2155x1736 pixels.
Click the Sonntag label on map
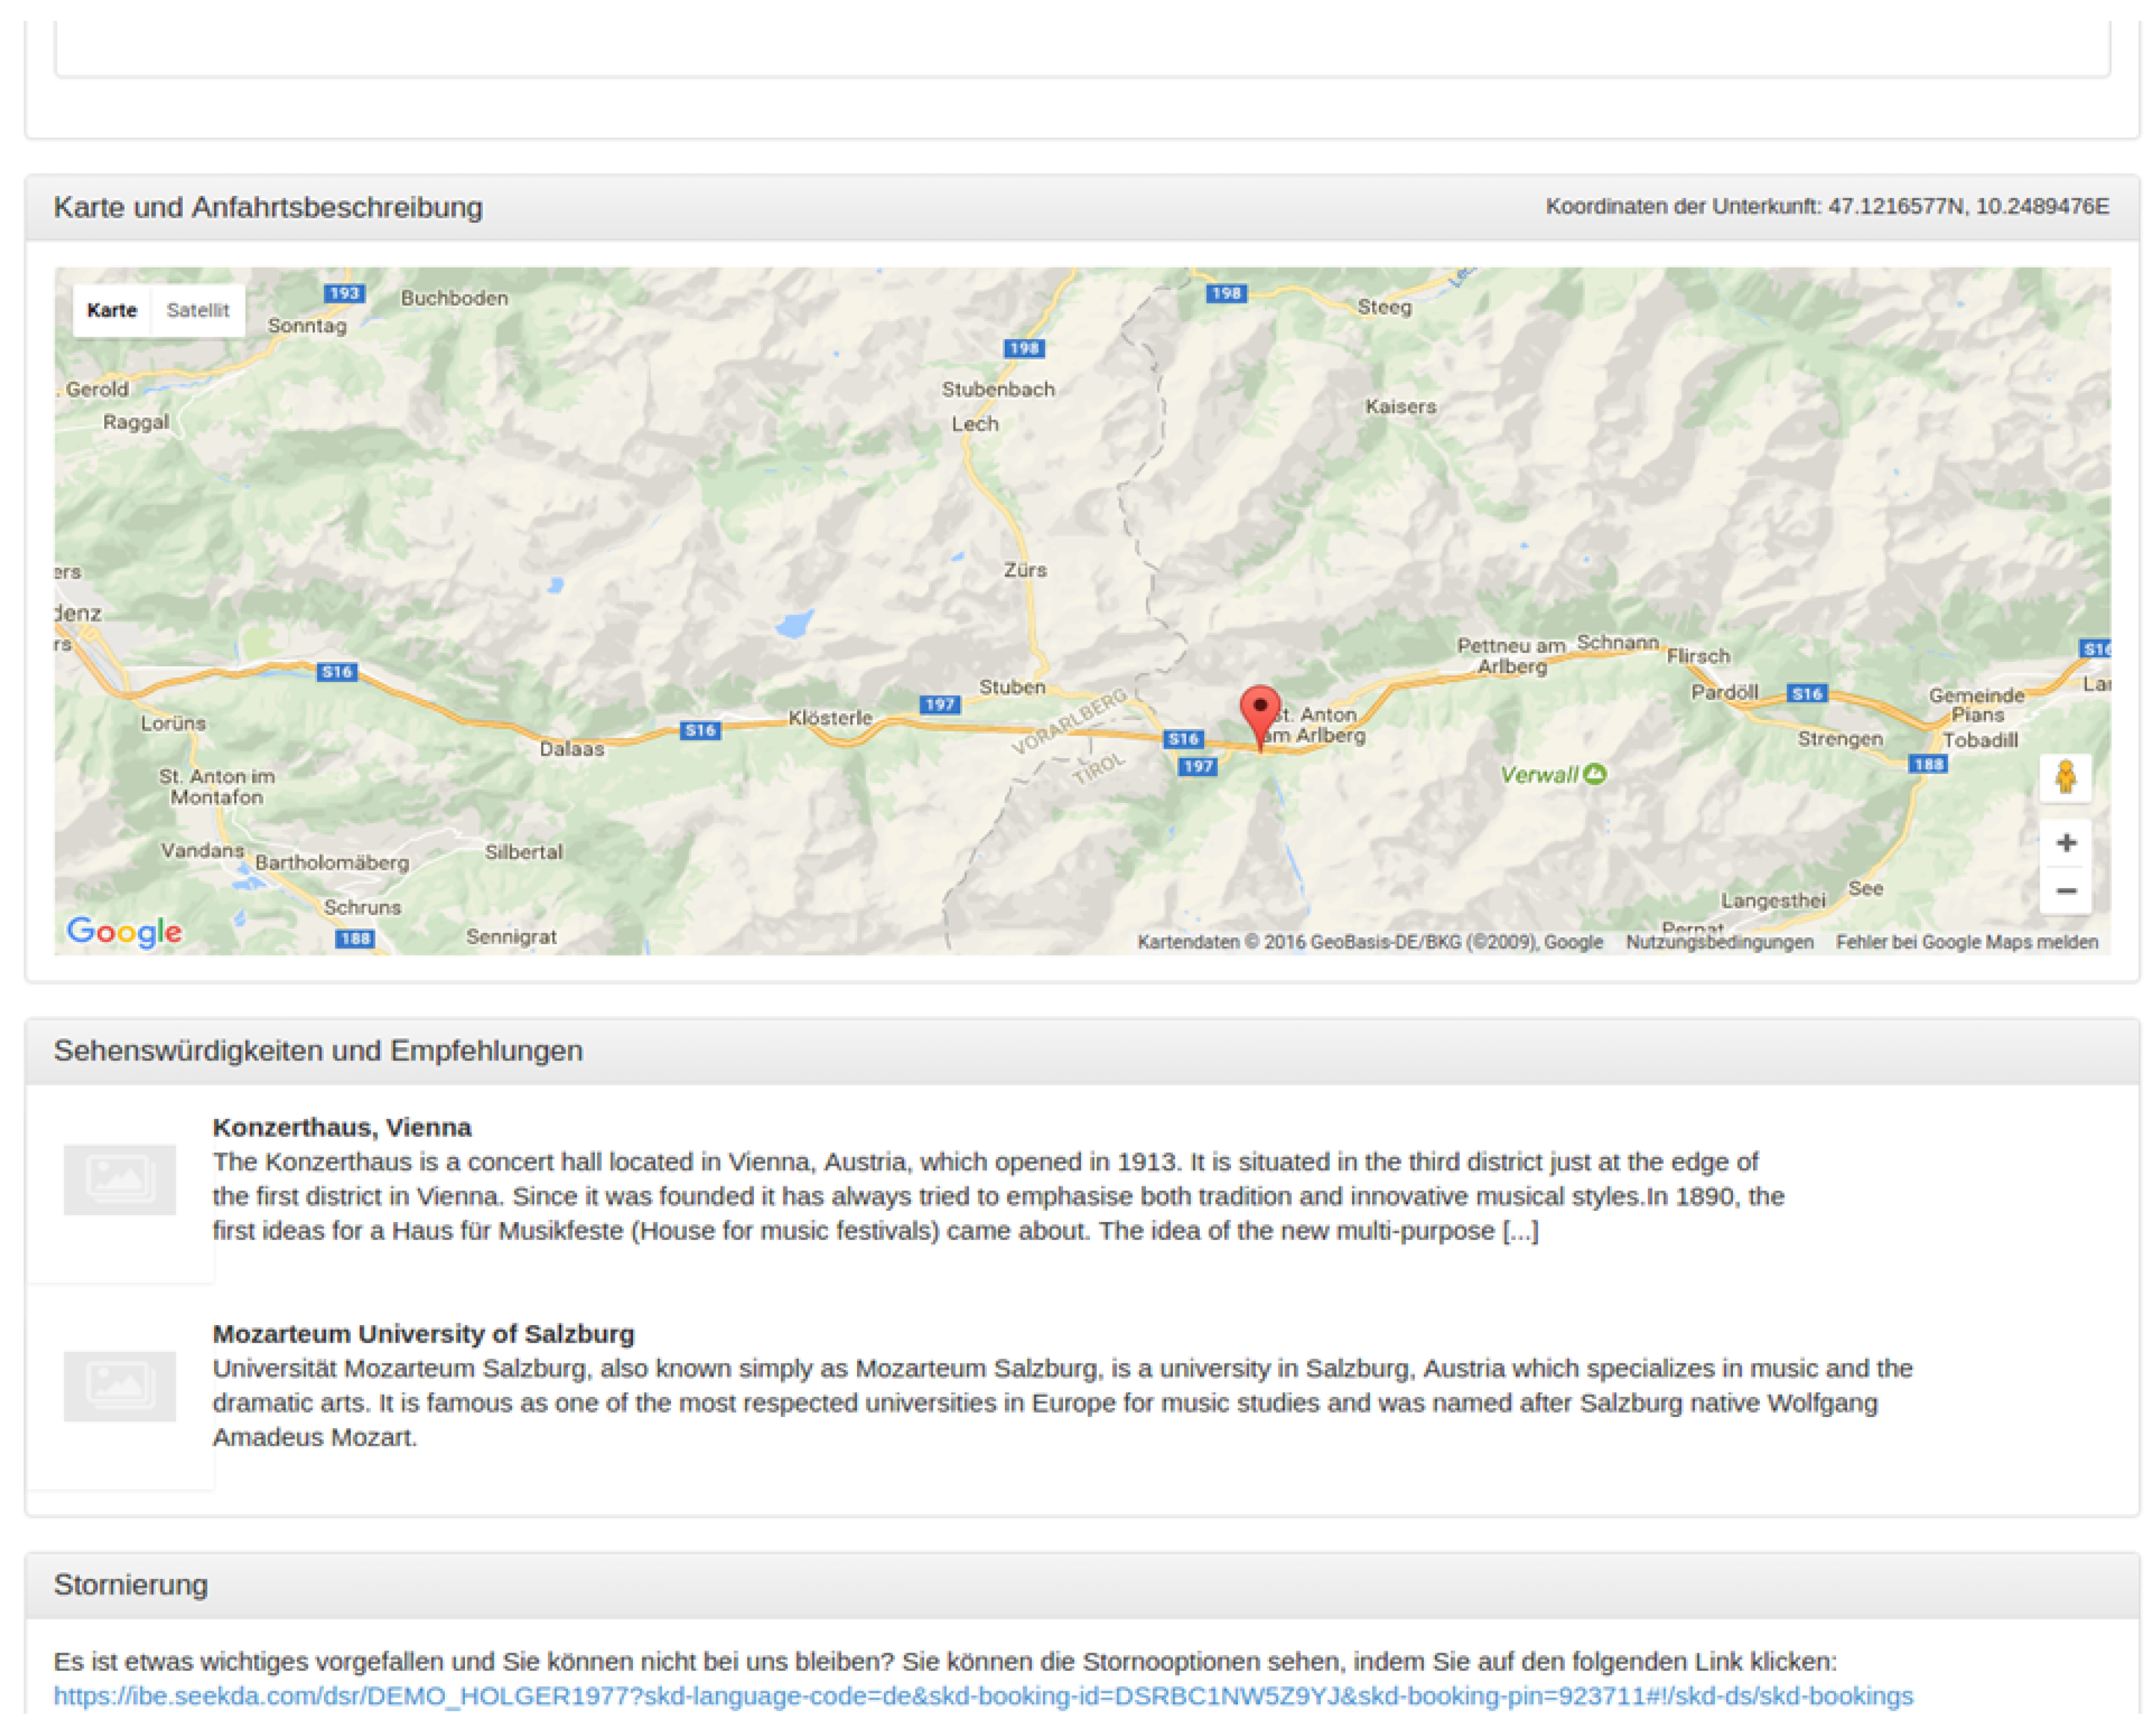[307, 326]
